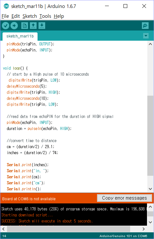Maximize the Arduino window

125,6
